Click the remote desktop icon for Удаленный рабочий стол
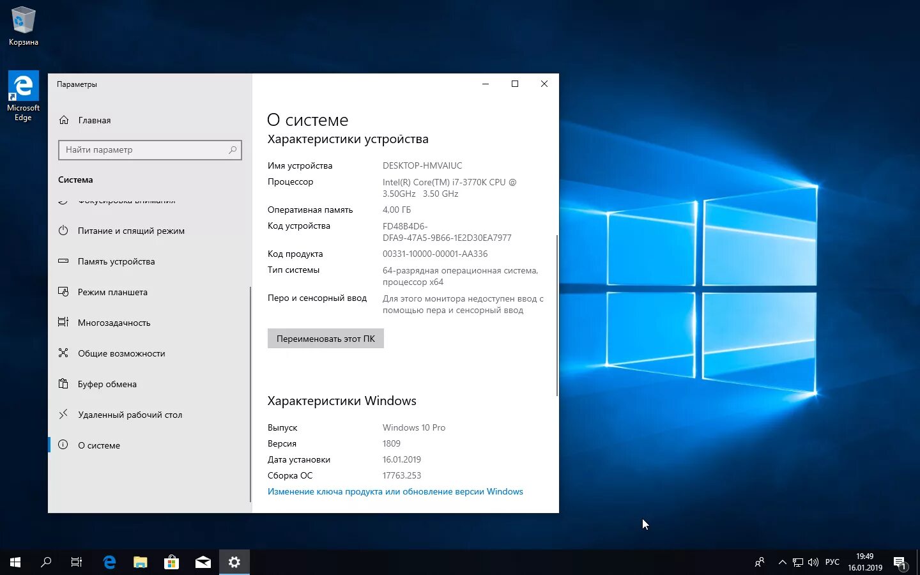920x575 pixels. (x=63, y=415)
